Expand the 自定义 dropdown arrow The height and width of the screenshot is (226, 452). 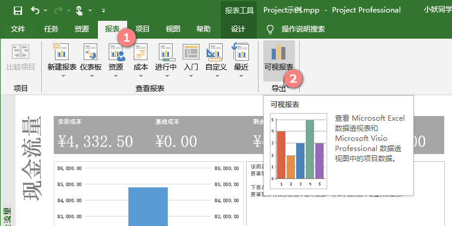click(217, 76)
